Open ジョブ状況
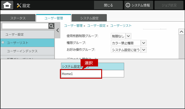The image size is (185, 109). tap(169, 5)
